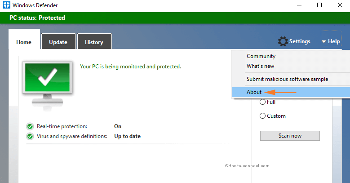Viewport: 350px width, 183px height.
Task: Open the Settings gear icon
Action: click(283, 41)
